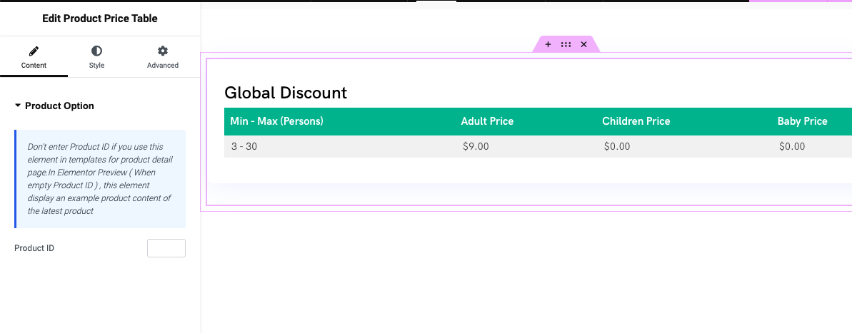Click the six-dot edit section handle
This screenshot has width=852, height=333.
click(x=566, y=44)
